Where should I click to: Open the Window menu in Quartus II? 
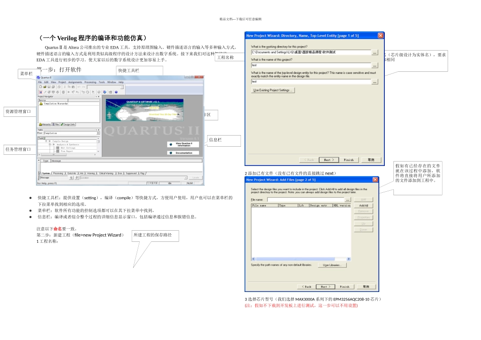[x=112, y=82]
